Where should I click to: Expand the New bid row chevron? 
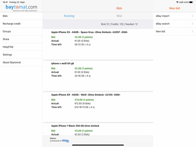193,31
